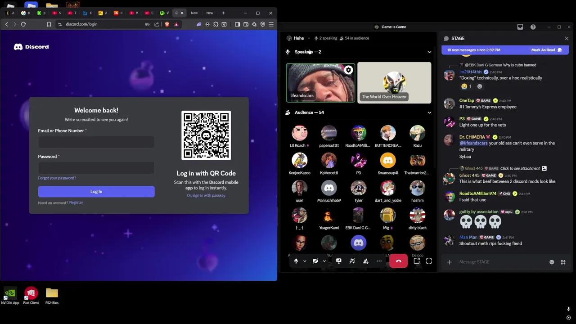Click the Swansoup4l audience avatar
The height and width of the screenshot is (324, 576).
tap(388, 161)
